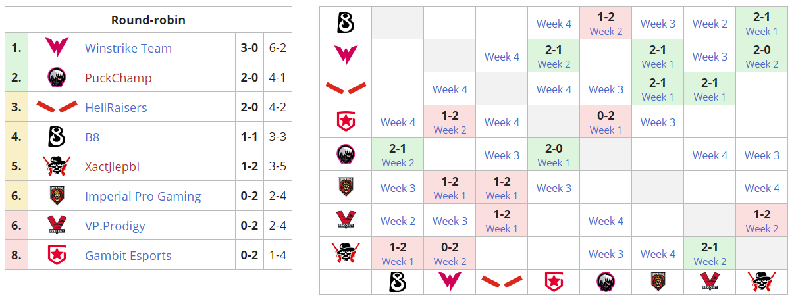Open the Winstrike Team name link
Viewport: 792px width, 298px height.
coord(128,48)
